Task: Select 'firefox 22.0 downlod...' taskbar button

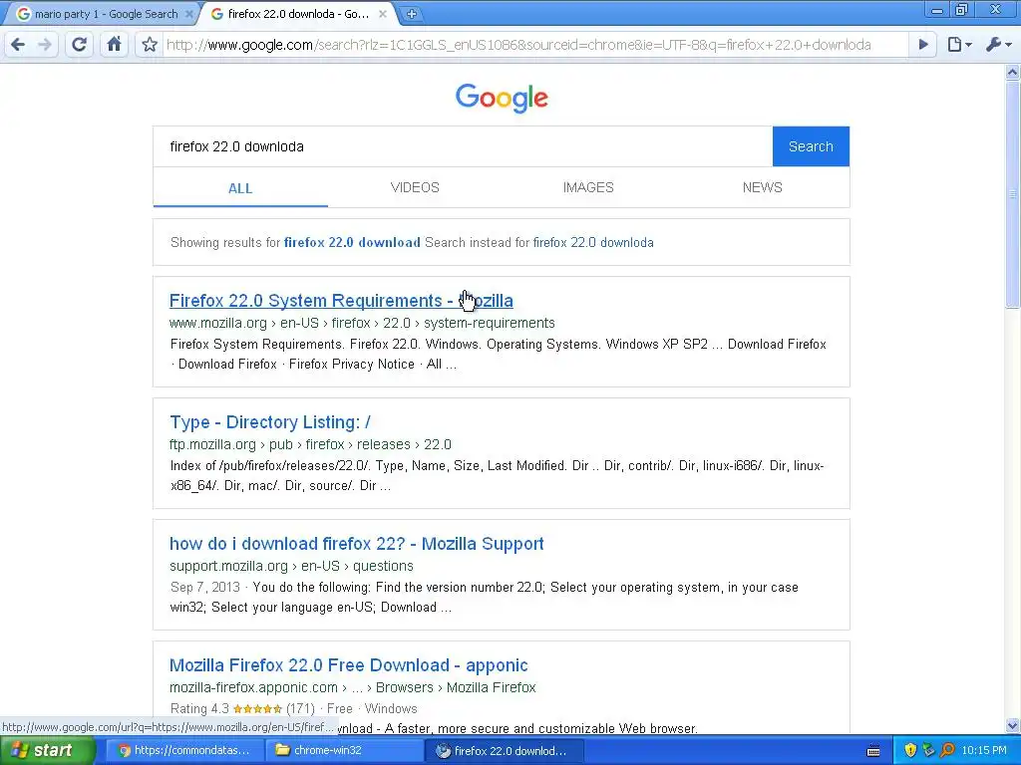Action: [x=504, y=751]
